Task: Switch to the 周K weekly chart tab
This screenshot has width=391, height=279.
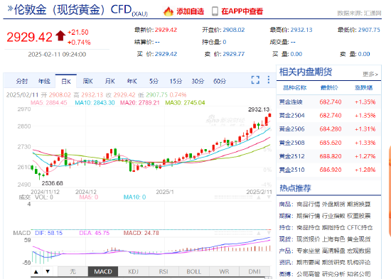Action: point(87,81)
